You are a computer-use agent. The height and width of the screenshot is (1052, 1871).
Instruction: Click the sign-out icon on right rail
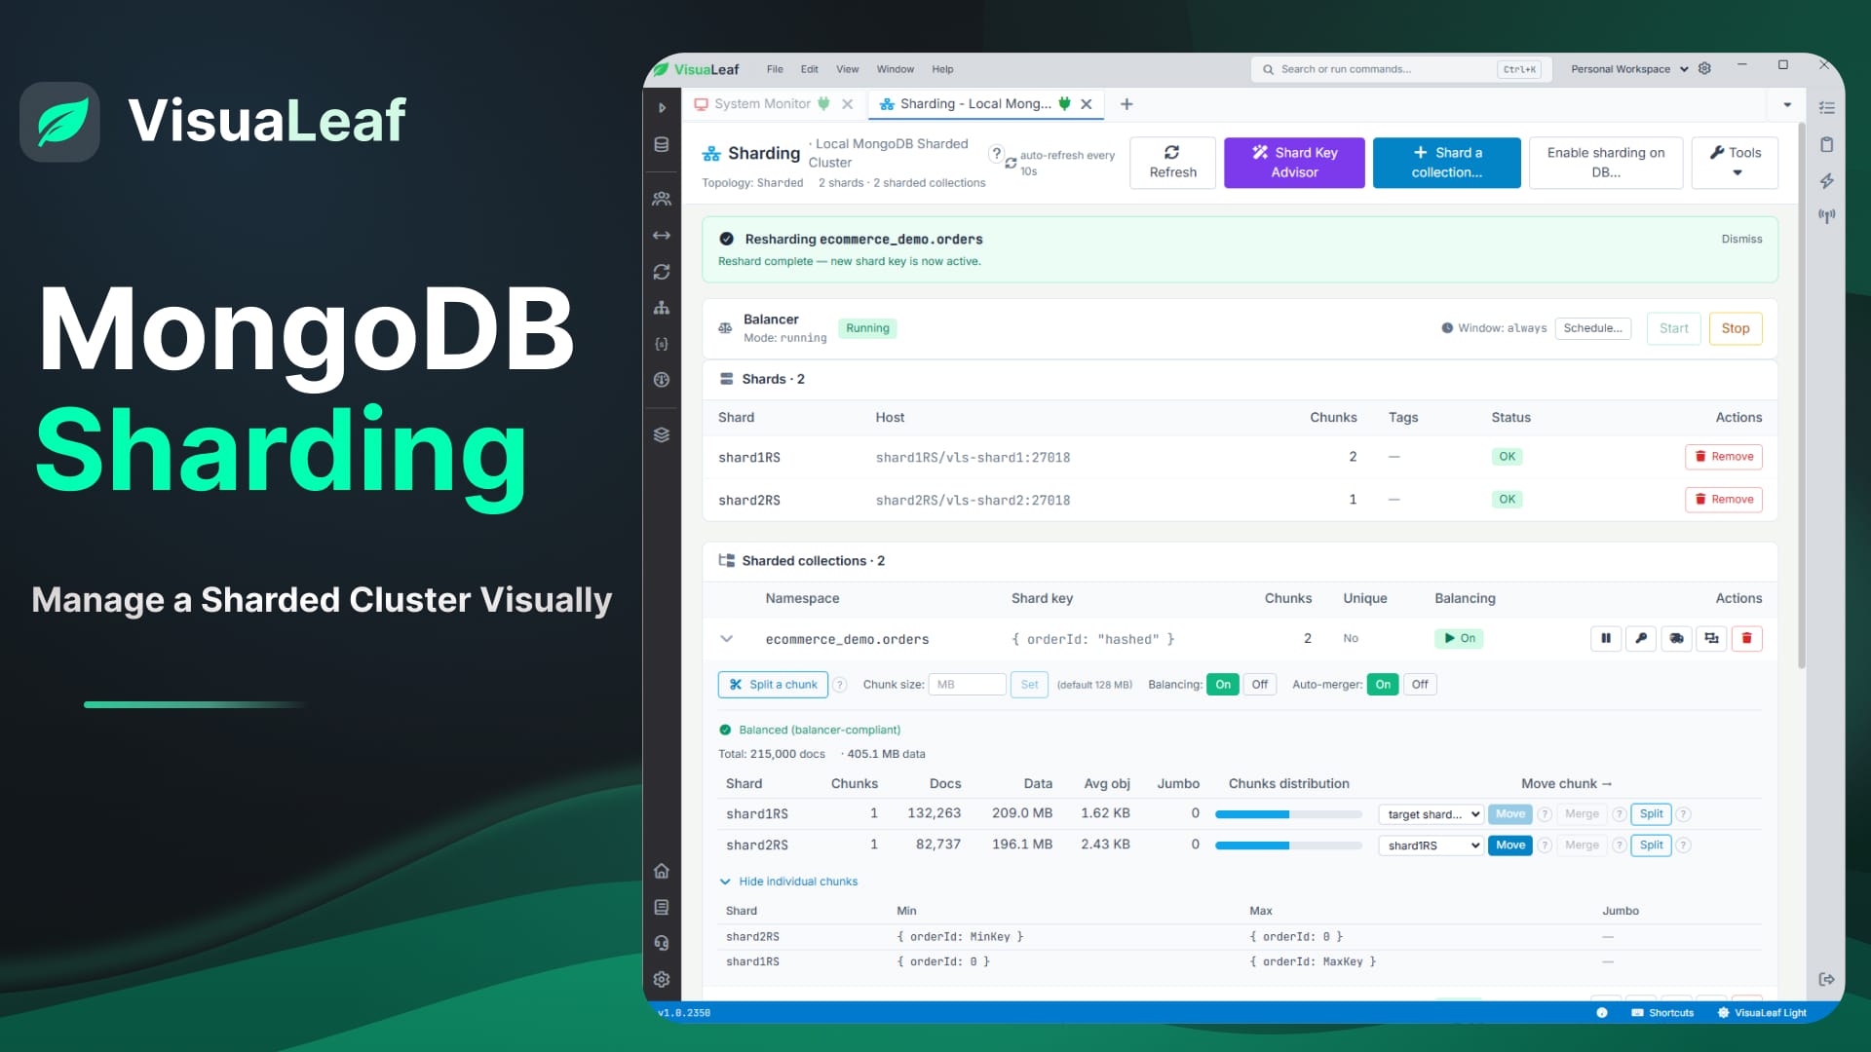[x=1827, y=979]
